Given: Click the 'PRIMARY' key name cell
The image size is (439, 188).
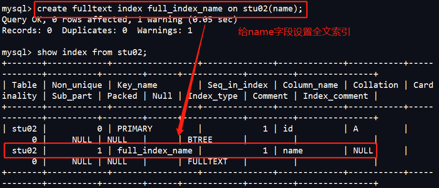Looking at the screenshot, I should click(x=135, y=129).
